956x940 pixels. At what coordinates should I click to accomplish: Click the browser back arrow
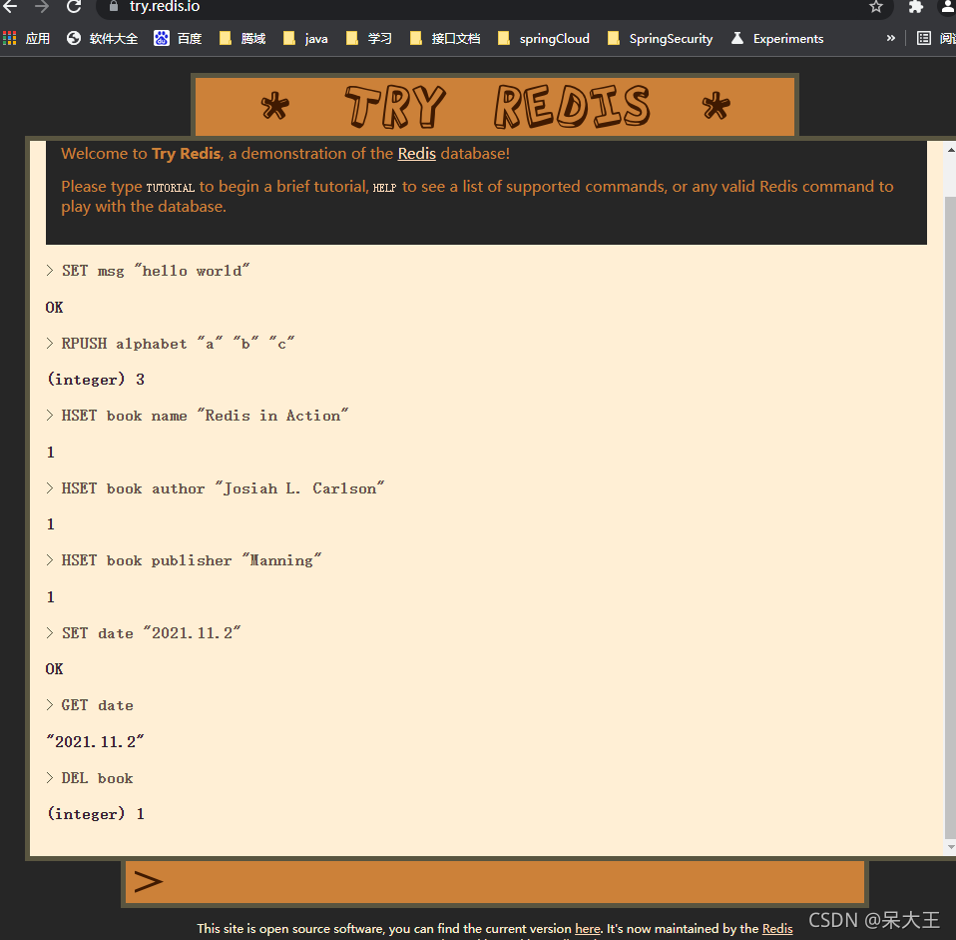(x=10, y=7)
